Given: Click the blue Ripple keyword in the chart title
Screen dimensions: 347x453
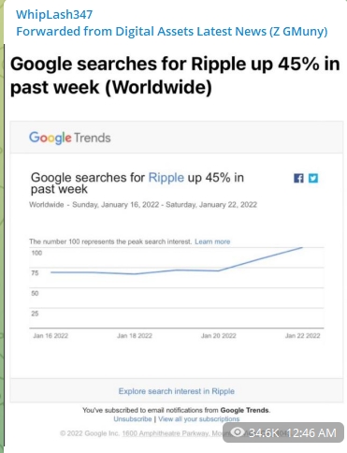Looking at the screenshot, I should (x=166, y=178).
